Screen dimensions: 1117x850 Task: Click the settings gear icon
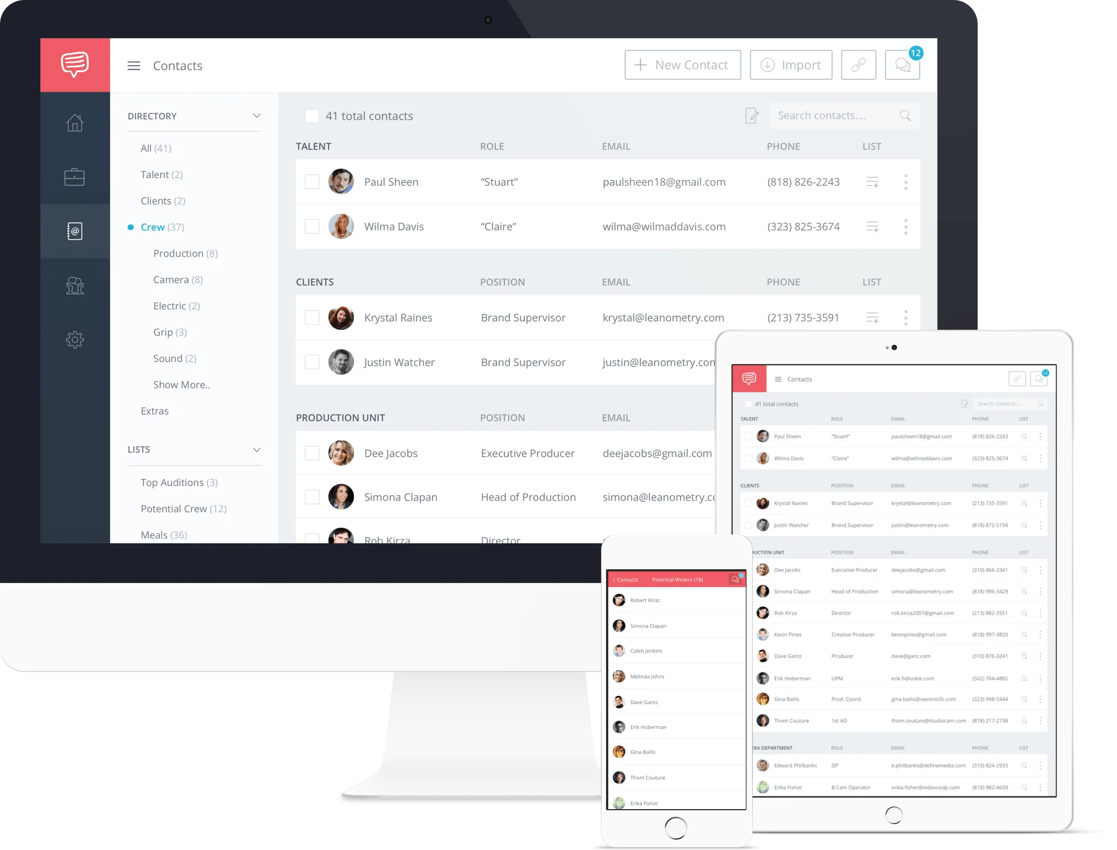click(74, 340)
